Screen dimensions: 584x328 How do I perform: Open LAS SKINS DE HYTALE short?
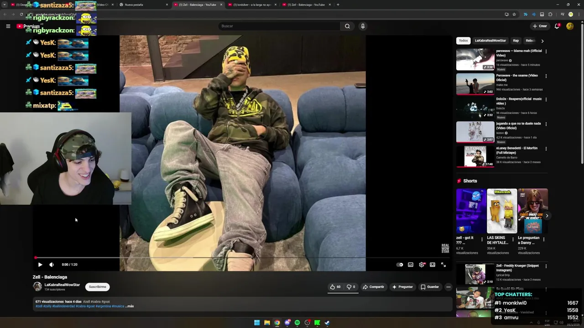[x=502, y=211]
